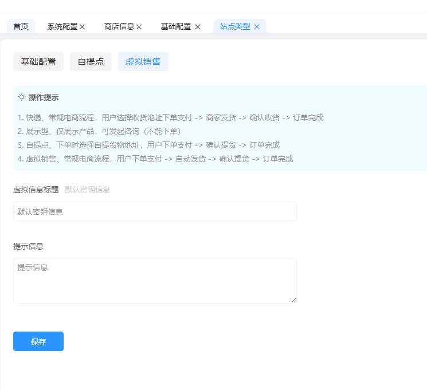Click the lightbulb icon beside 操作提示

point(22,97)
